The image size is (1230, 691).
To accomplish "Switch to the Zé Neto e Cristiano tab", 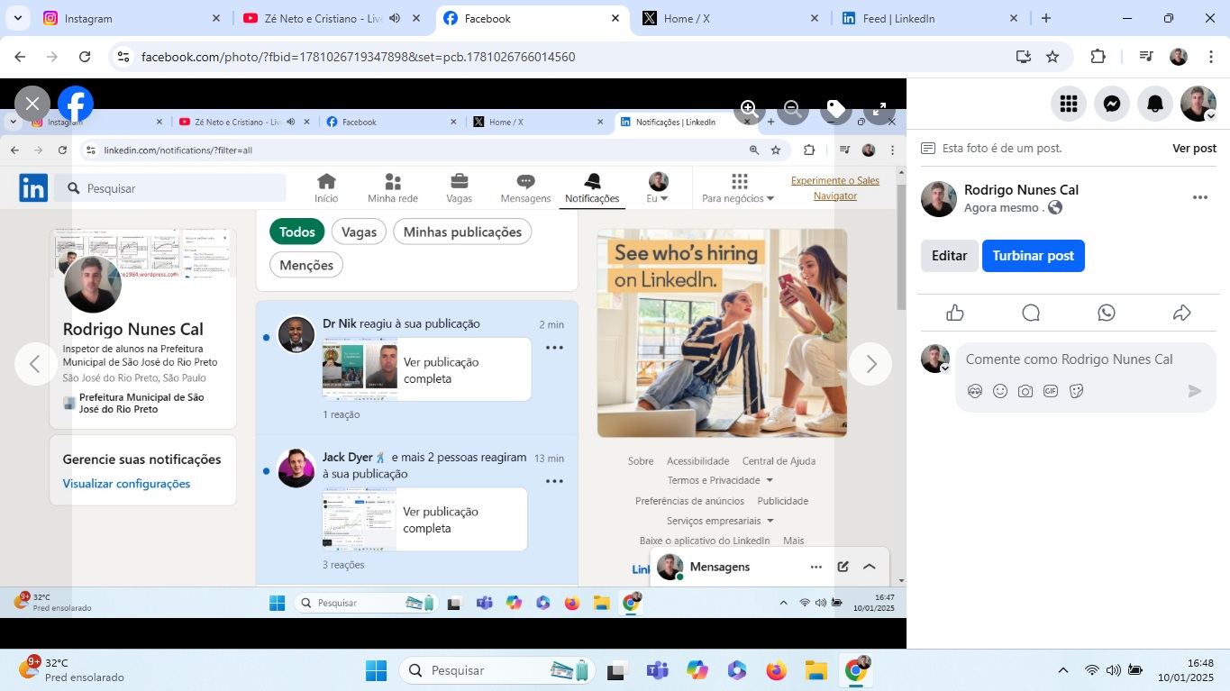I will 311,18.
